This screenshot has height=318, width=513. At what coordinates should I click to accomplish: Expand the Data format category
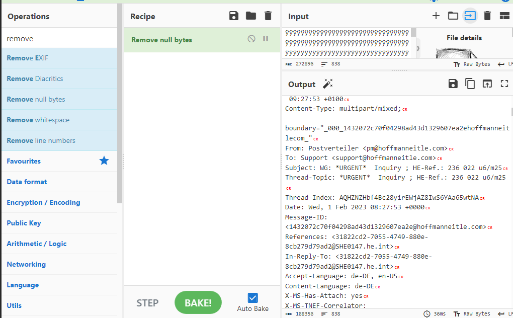point(27,182)
